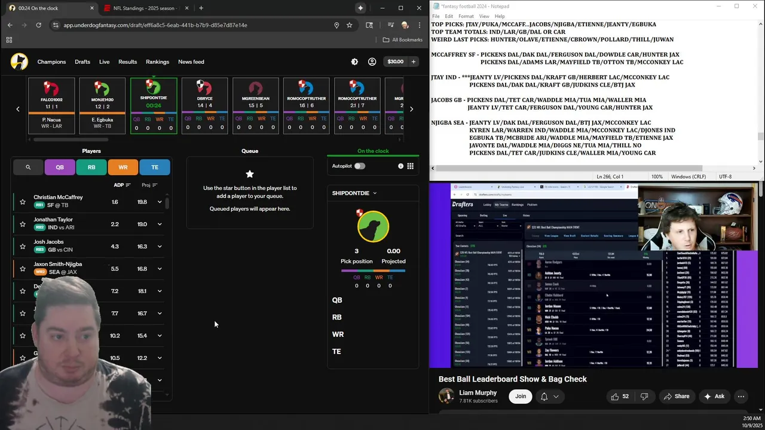The image size is (765, 430).
Task: Open the File menu in Notepad
Action: click(x=436, y=16)
